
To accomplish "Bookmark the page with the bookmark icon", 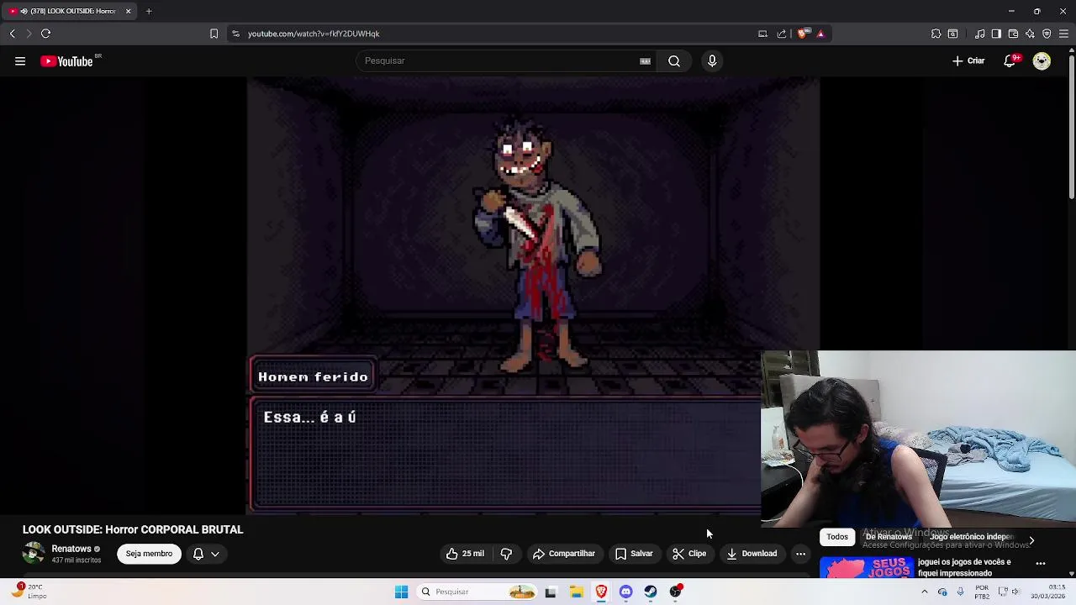I will [214, 34].
